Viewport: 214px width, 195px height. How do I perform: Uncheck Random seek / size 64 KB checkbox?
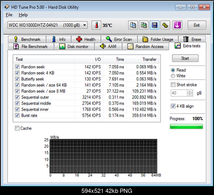(x=17, y=85)
